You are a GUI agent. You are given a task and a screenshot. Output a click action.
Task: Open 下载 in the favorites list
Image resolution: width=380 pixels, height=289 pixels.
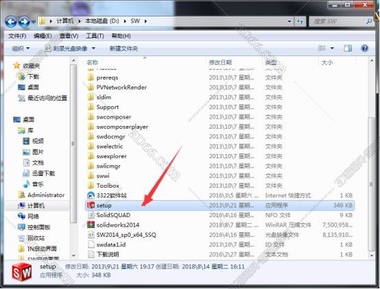33,77
